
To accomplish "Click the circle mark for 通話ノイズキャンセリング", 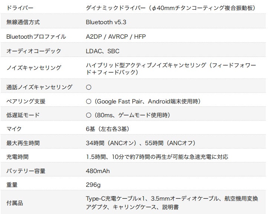I will [x=88, y=87].
